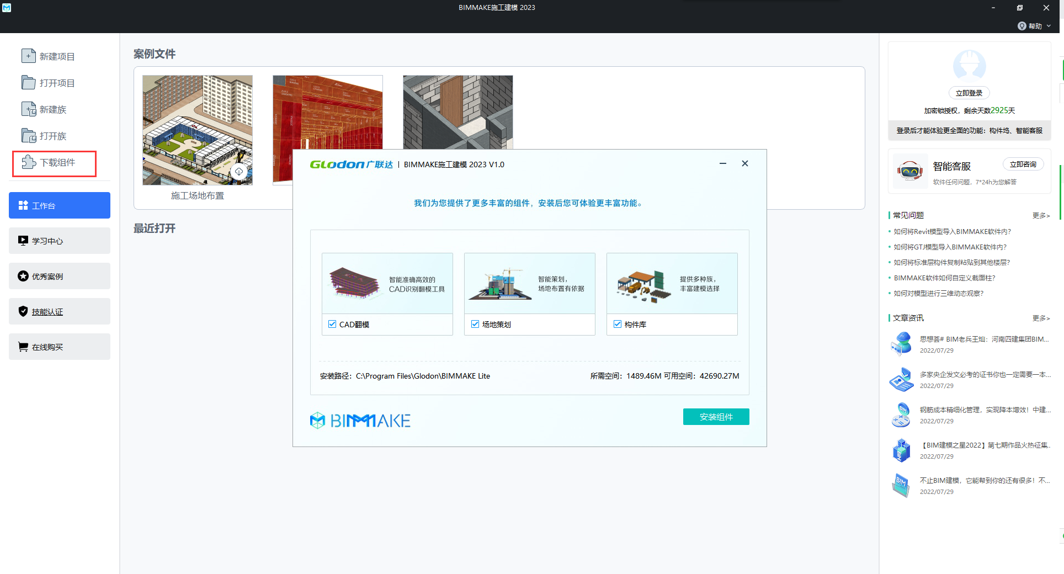Viewport: 1064px width, 574px height.
Task: Click icon beside BIM建模之星2022 article
Action: [x=901, y=450]
